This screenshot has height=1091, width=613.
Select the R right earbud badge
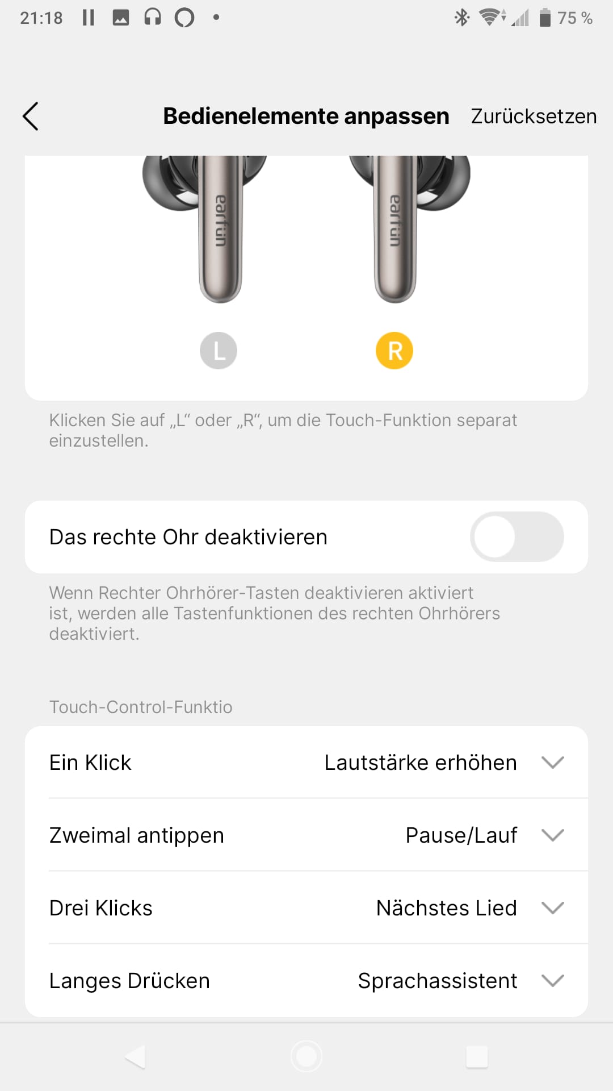click(394, 351)
